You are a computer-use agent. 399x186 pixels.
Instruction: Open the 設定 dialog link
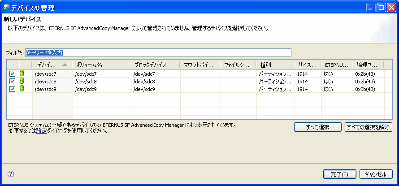click(x=42, y=131)
